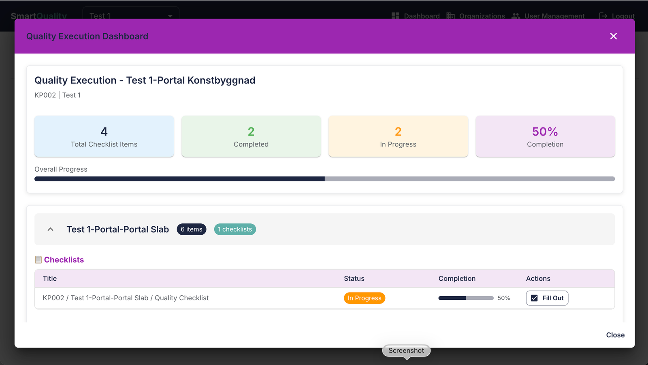Open Dashboard in the background navigation bar
This screenshot has width=648, height=365.
click(416, 16)
